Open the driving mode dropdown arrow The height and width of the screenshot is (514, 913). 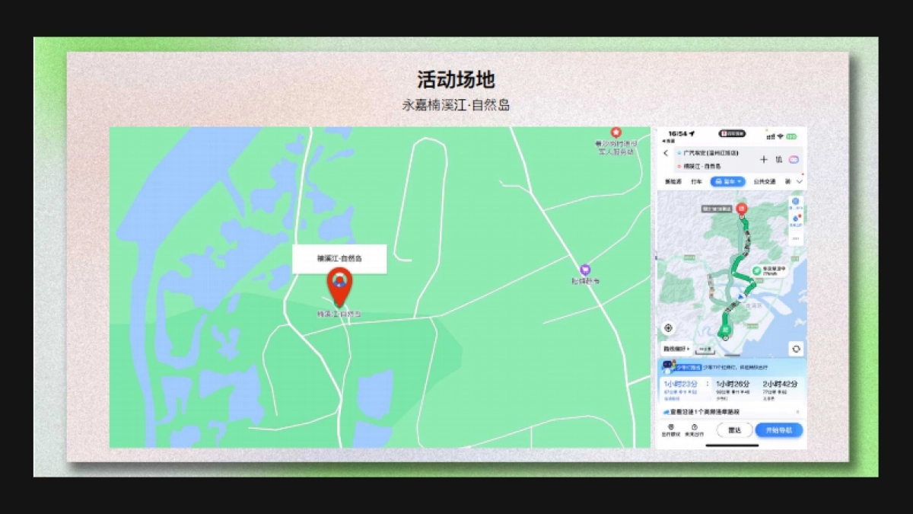pyautogui.click(x=739, y=181)
